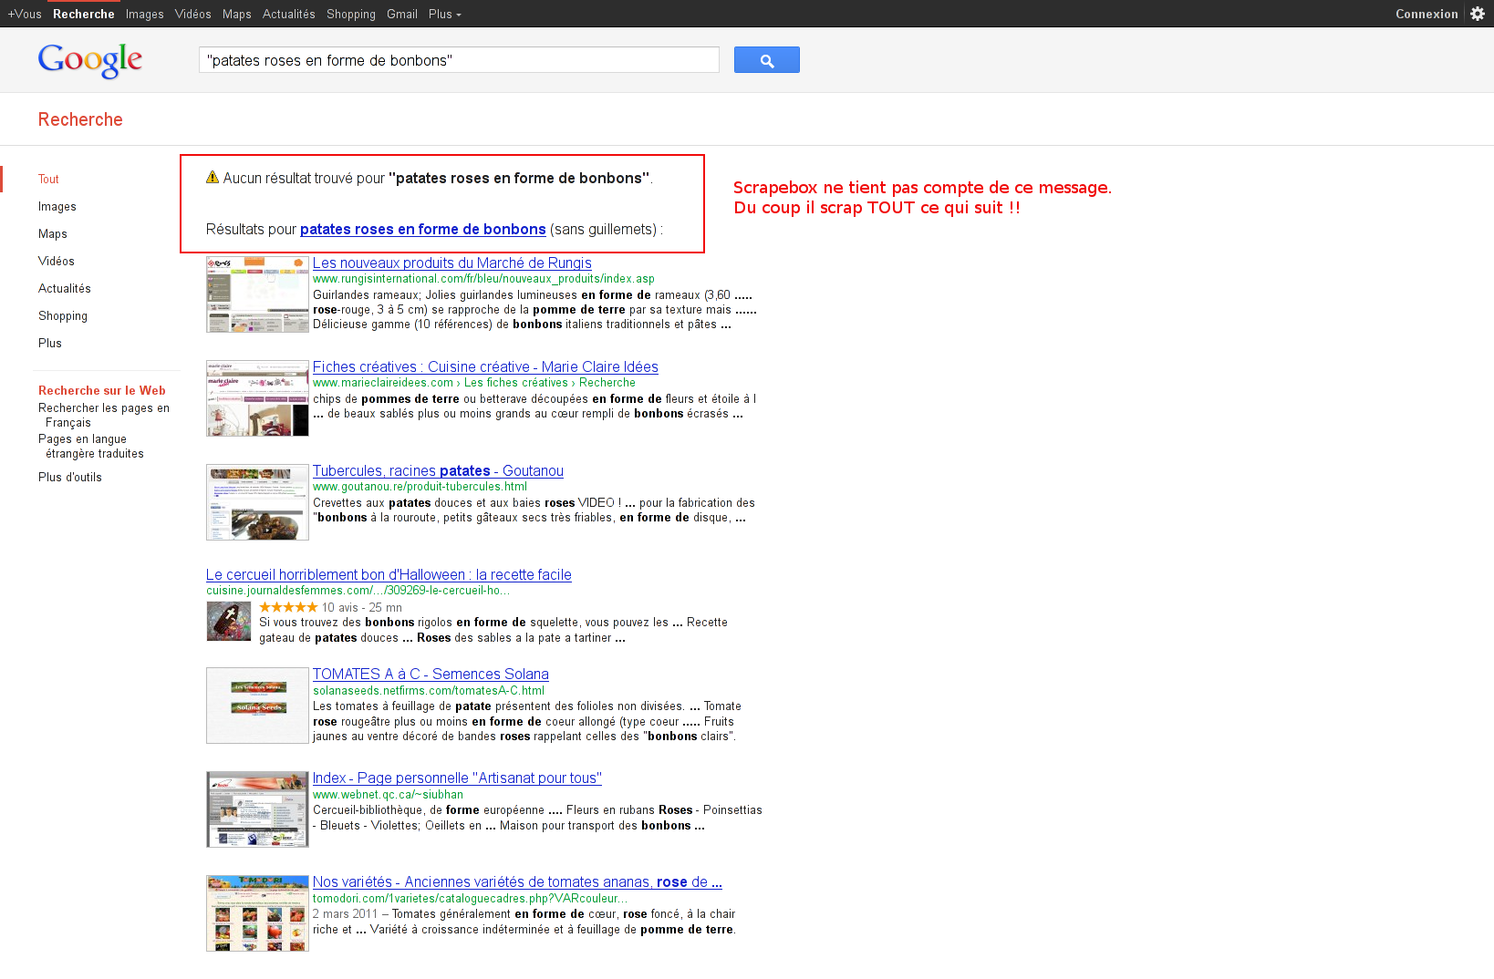1494x979 pixels.
Task: Open Vidéos in the top black bar
Action: 193,14
